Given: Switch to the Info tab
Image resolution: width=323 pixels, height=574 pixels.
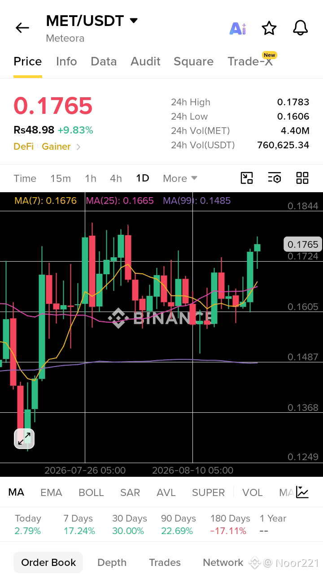Looking at the screenshot, I should [66, 61].
